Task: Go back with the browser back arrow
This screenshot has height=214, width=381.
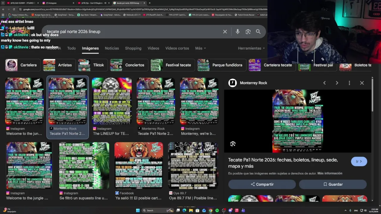Action: [x=3, y=9]
